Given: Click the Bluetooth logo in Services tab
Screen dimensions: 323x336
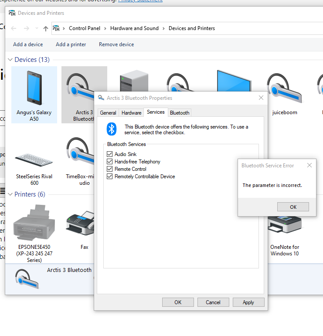Looking at the screenshot, I should [x=112, y=129].
